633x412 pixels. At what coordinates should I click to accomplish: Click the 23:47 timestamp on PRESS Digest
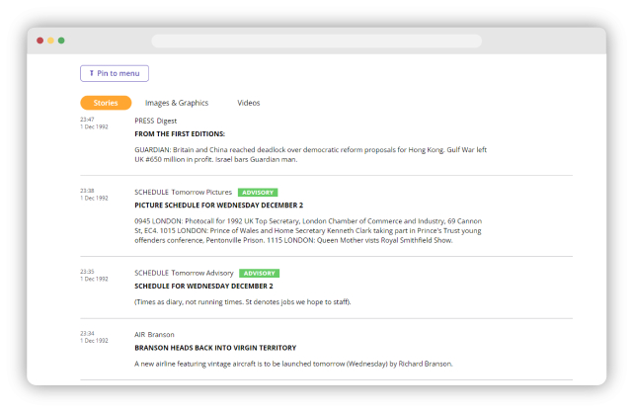tap(87, 120)
